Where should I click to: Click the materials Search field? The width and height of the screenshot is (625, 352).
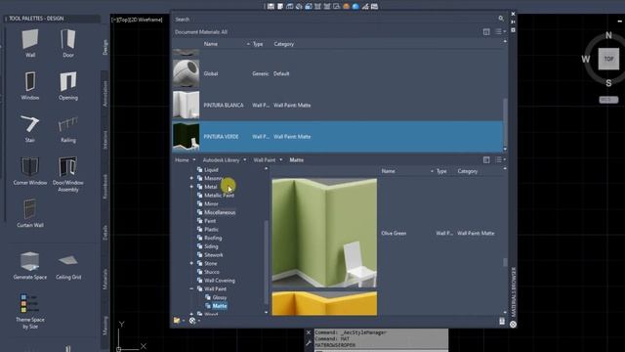coord(335,19)
